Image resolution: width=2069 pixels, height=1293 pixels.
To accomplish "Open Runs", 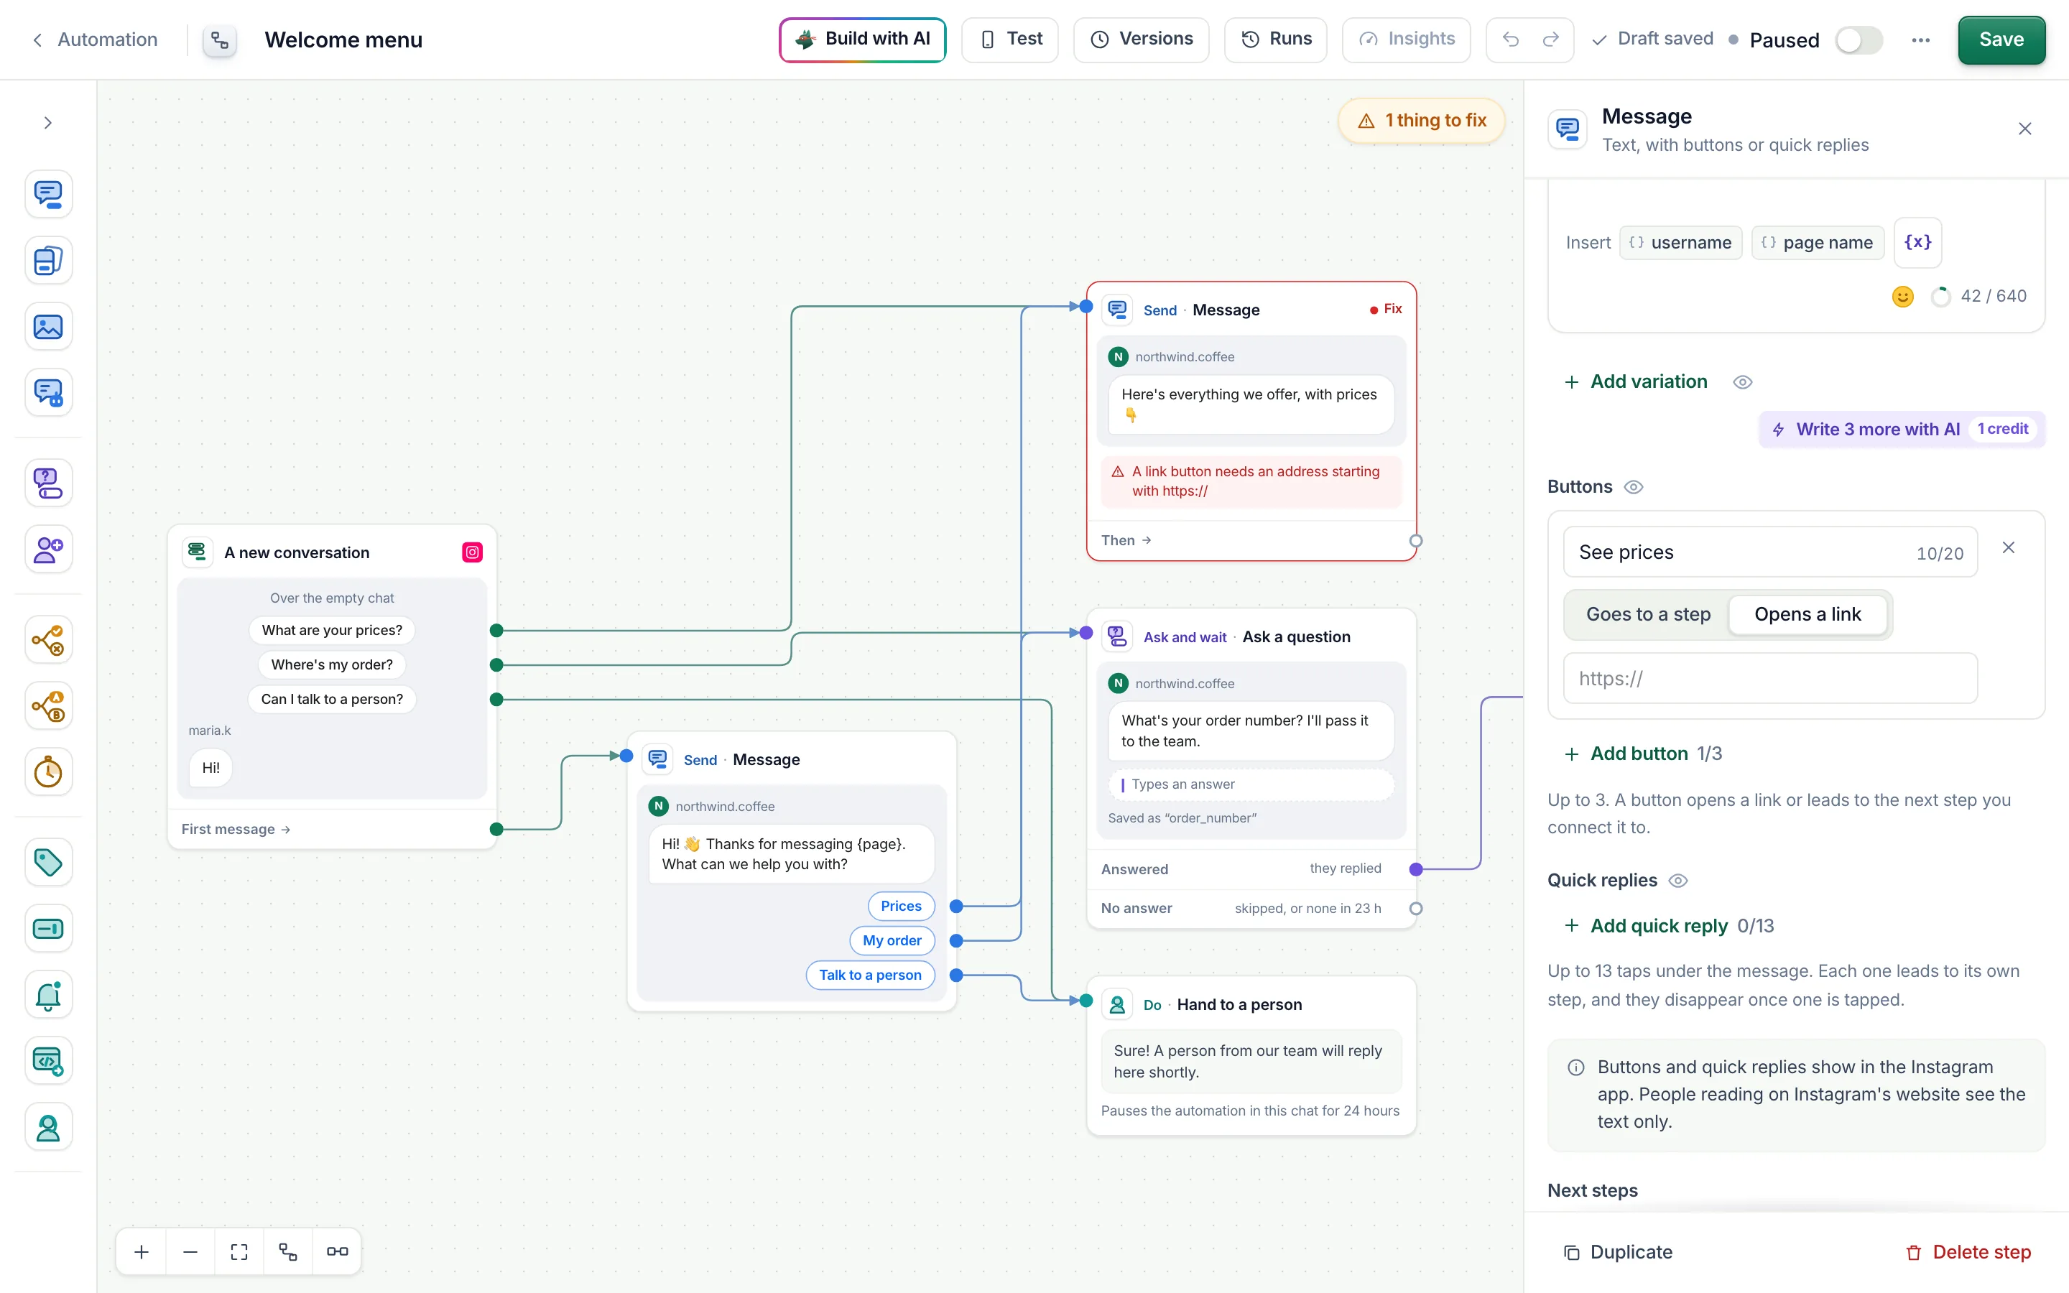I will [1276, 40].
